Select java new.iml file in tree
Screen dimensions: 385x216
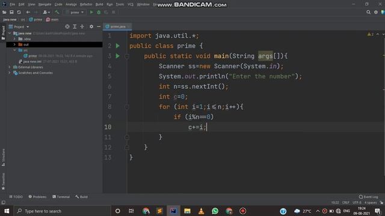click(32, 61)
